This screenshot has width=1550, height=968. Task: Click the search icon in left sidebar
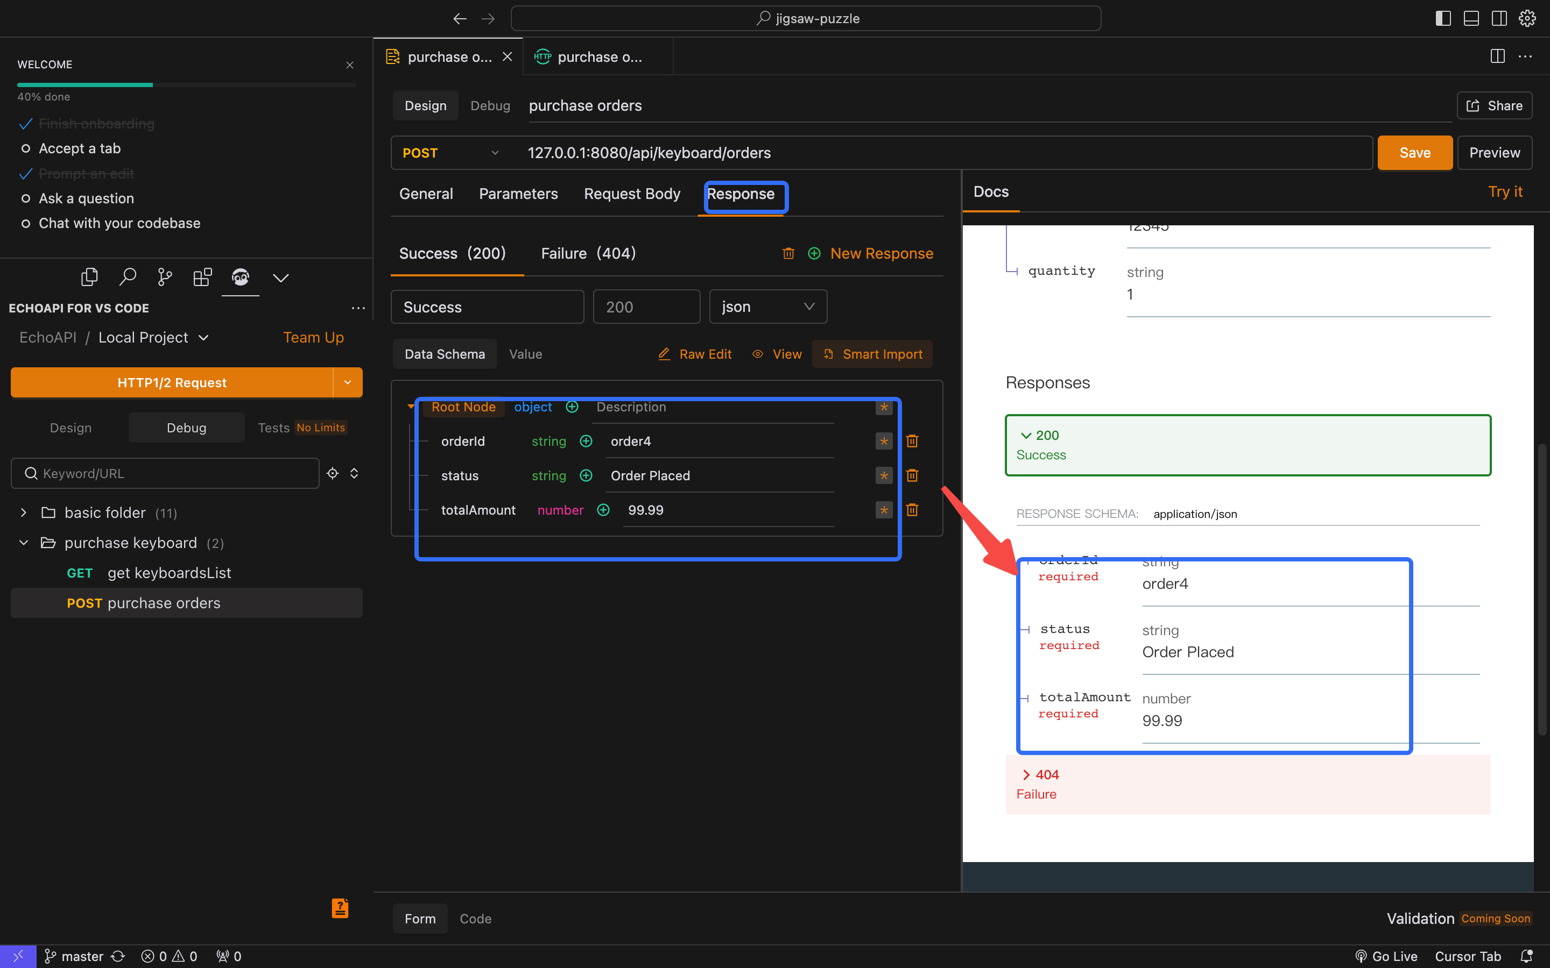coord(126,276)
